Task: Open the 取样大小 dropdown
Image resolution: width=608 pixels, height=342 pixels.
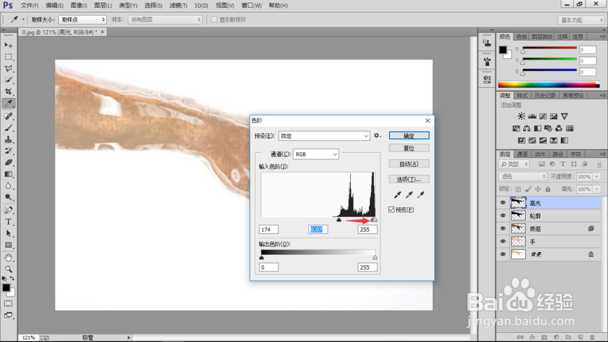Action: coord(82,19)
